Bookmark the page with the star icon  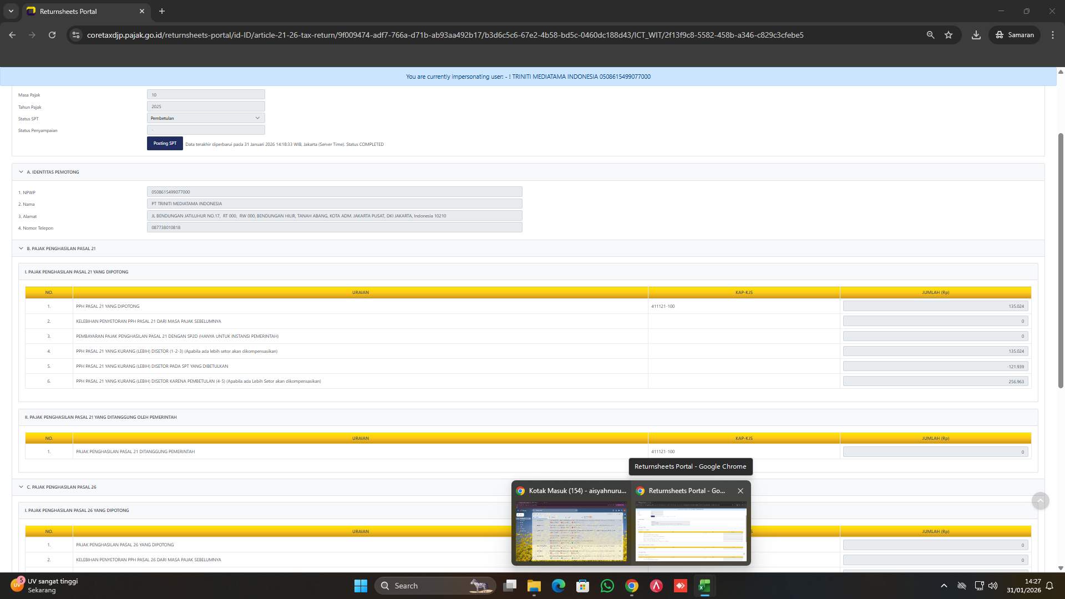pos(949,34)
